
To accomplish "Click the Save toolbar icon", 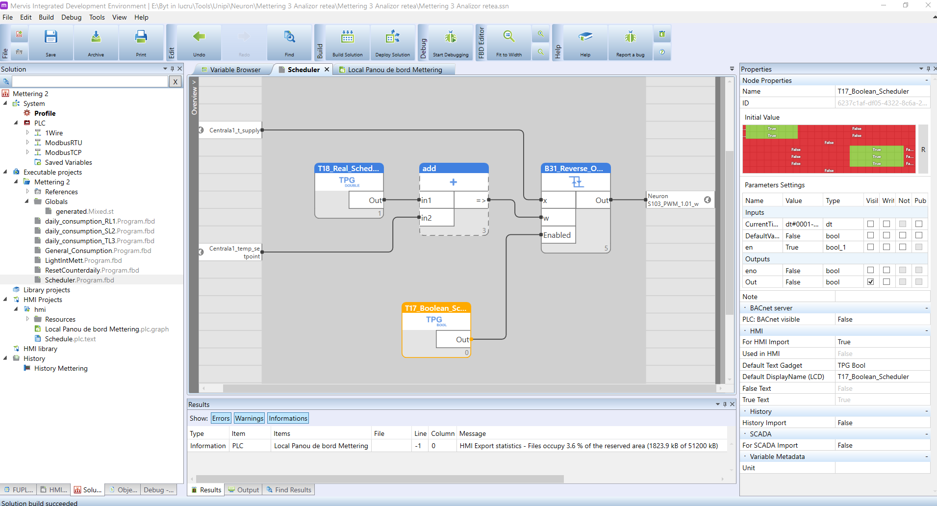I will (x=51, y=38).
